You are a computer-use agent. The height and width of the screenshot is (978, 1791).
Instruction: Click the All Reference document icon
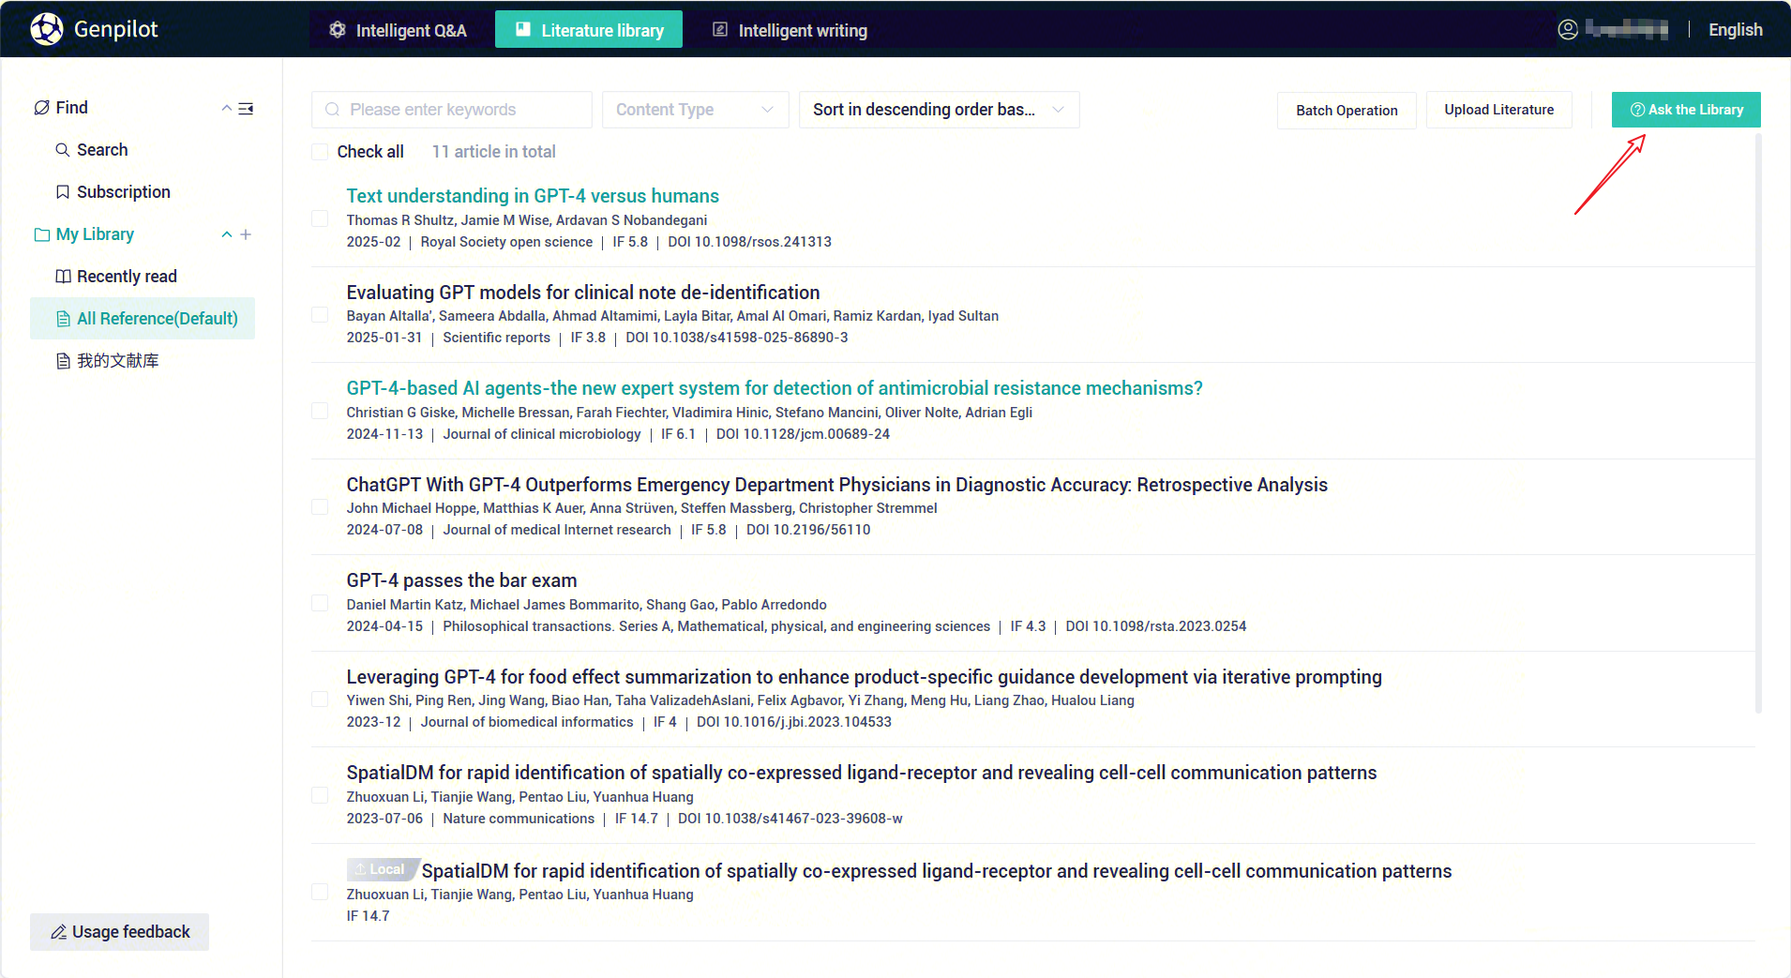click(63, 319)
